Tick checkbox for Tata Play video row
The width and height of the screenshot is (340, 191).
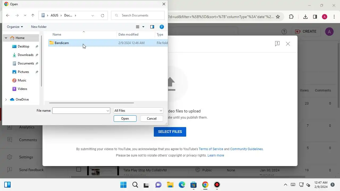click(x=79, y=169)
